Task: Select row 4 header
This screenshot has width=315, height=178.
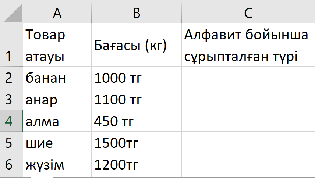Action: pos(9,121)
